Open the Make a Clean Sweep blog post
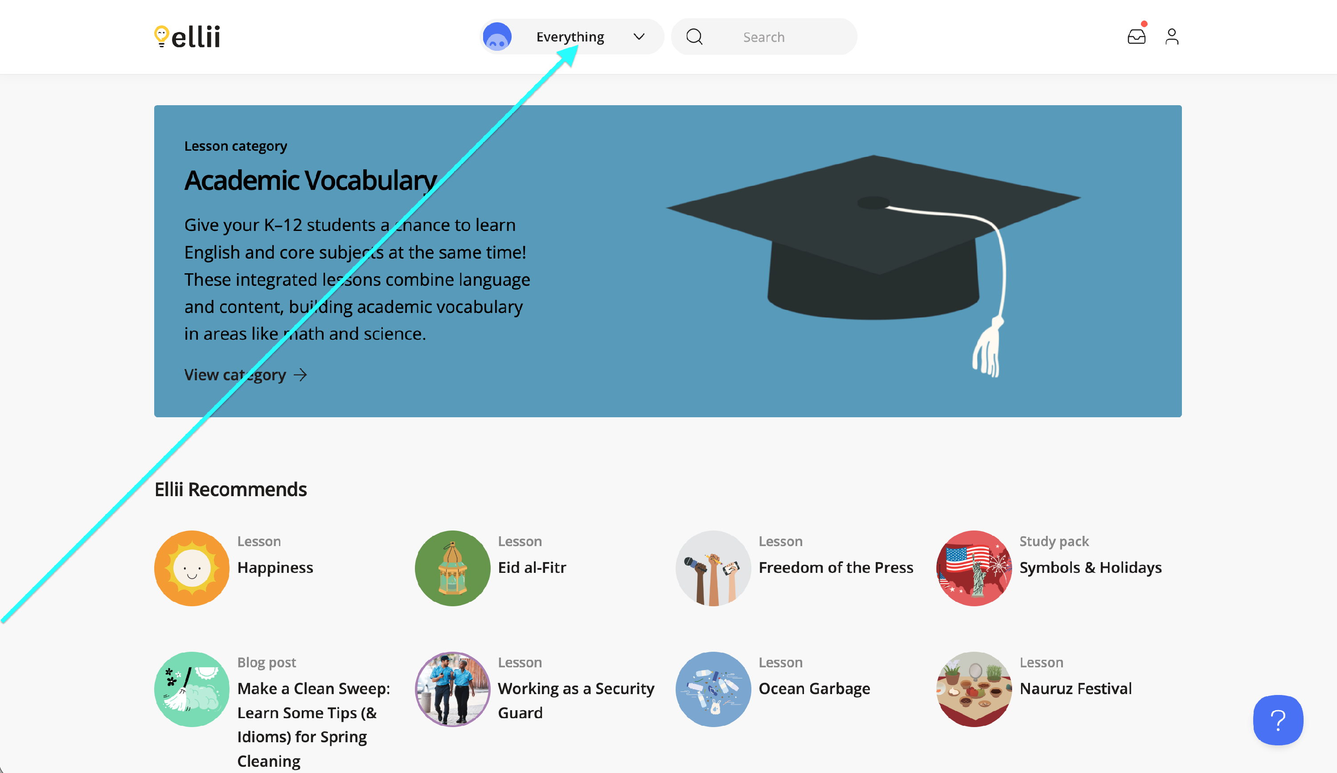The width and height of the screenshot is (1337, 773). (x=314, y=724)
